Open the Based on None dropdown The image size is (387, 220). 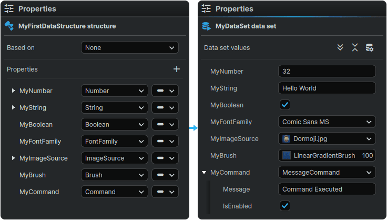click(130, 47)
